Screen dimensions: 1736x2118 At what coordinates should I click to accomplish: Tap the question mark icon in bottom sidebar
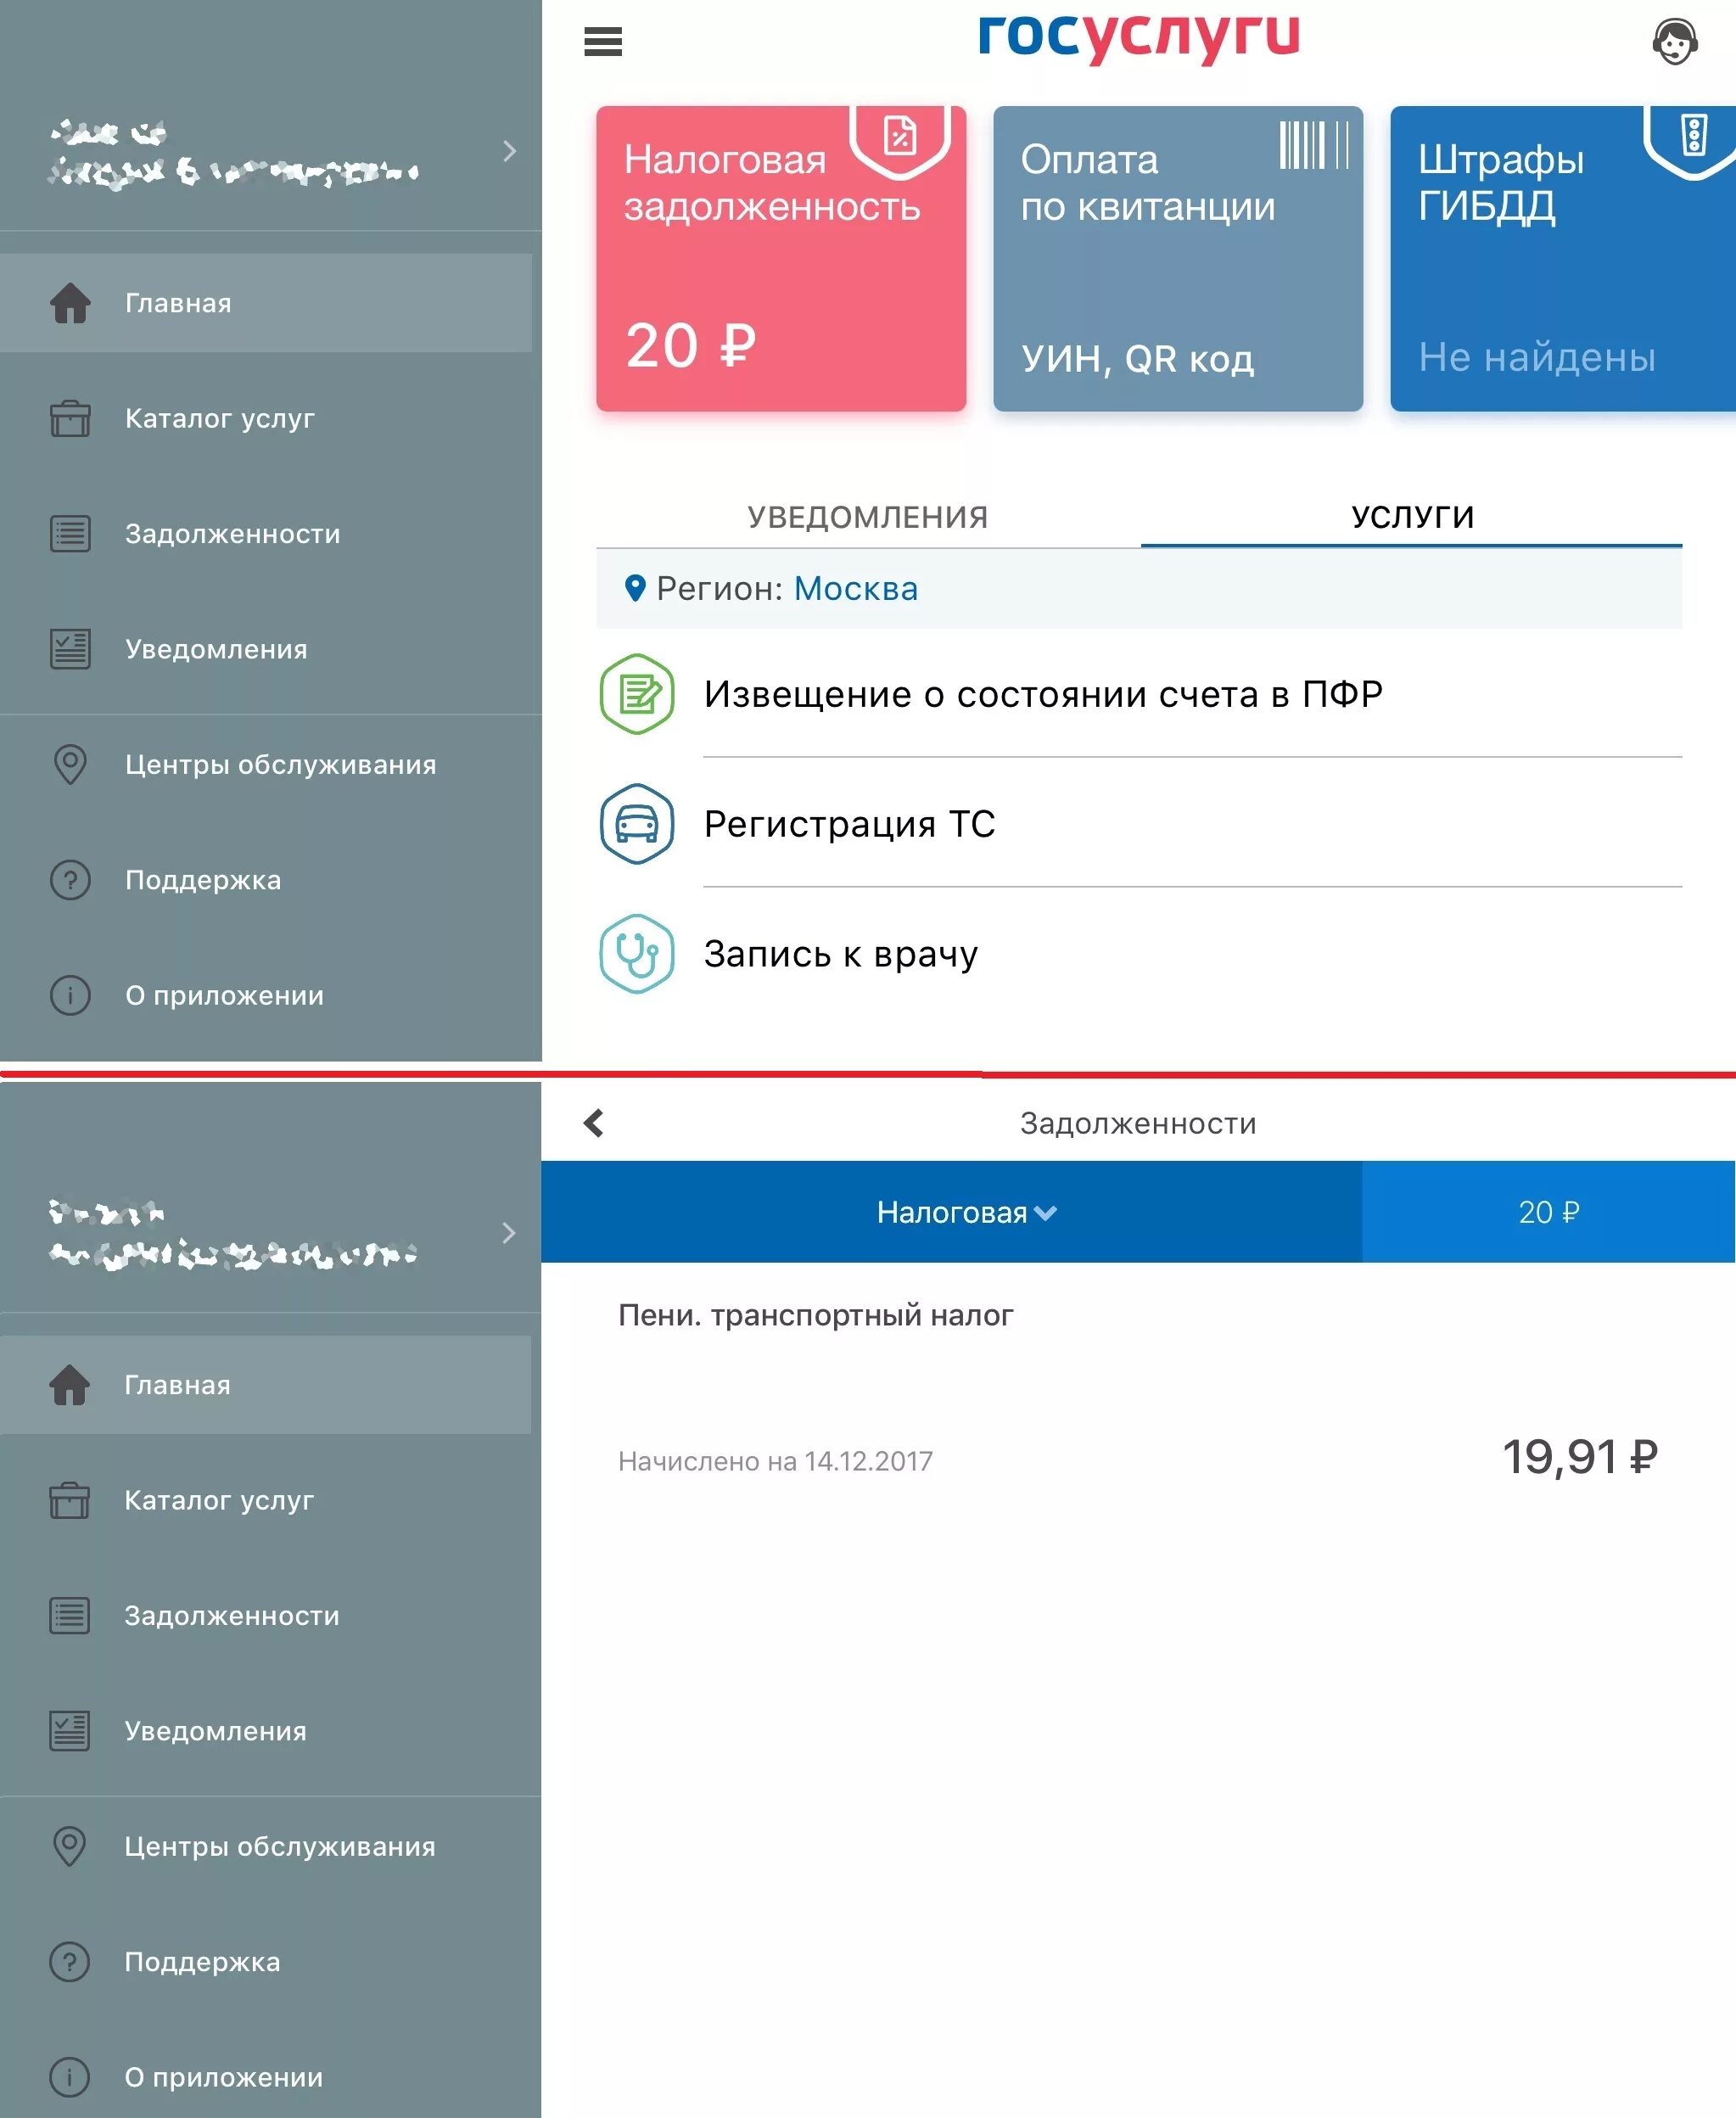click(70, 1962)
